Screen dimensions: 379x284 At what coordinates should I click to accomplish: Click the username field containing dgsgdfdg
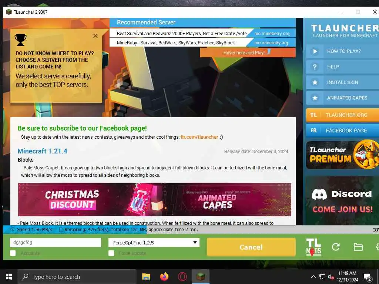click(56, 243)
